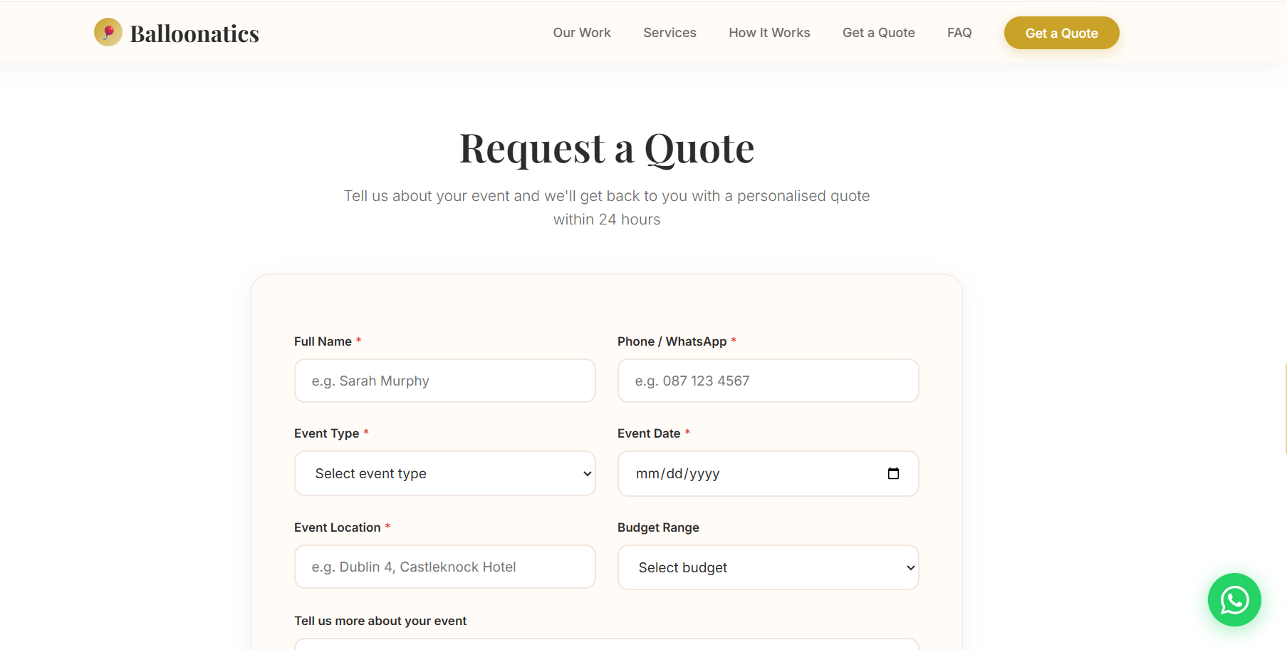The width and height of the screenshot is (1287, 650).
Task: Click the 'Request a Quote' heading
Action: (x=607, y=148)
